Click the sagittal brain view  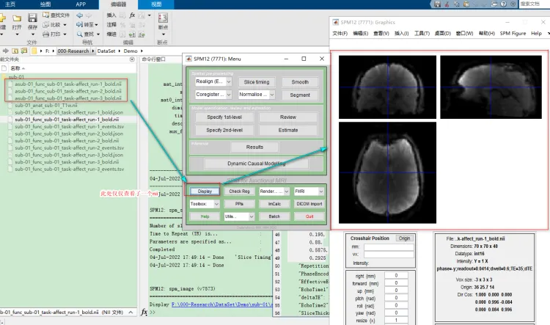[x=491, y=87]
